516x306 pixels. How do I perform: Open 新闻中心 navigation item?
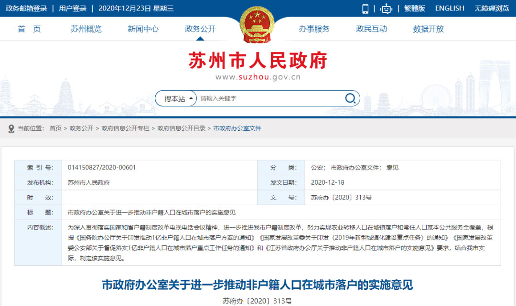click(143, 29)
